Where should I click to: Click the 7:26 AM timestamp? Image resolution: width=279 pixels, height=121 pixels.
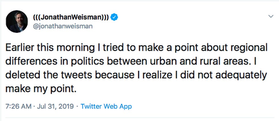coord(18,107)
